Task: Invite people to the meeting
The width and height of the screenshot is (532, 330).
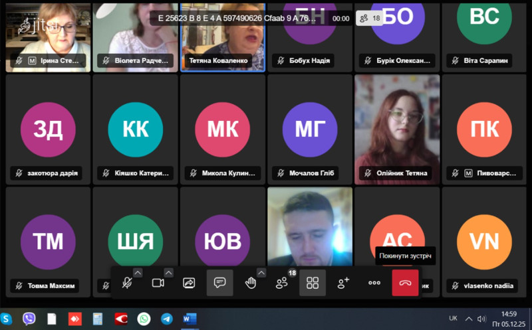Action: point(343,283)
